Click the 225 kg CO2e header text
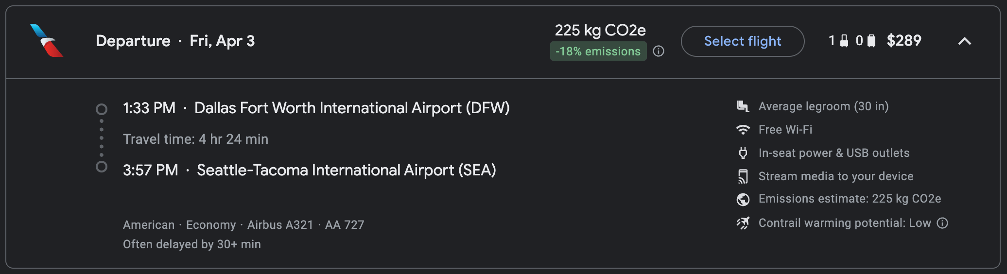The height and width of the screenshot is (274, 1007). point(600,30)
